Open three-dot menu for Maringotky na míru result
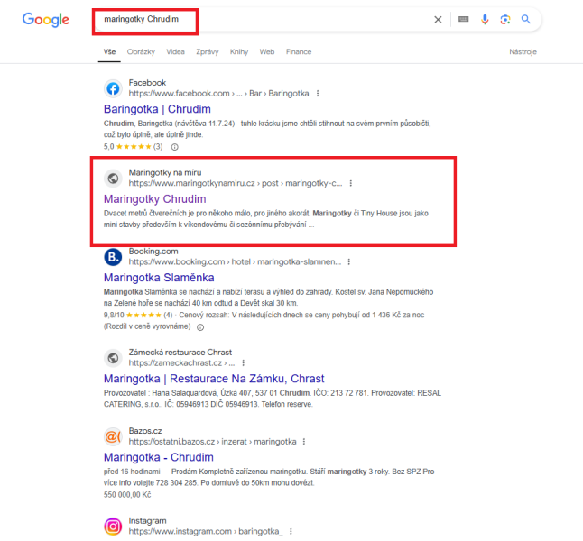This screenshot has height=541, width=583. [351, 183]
